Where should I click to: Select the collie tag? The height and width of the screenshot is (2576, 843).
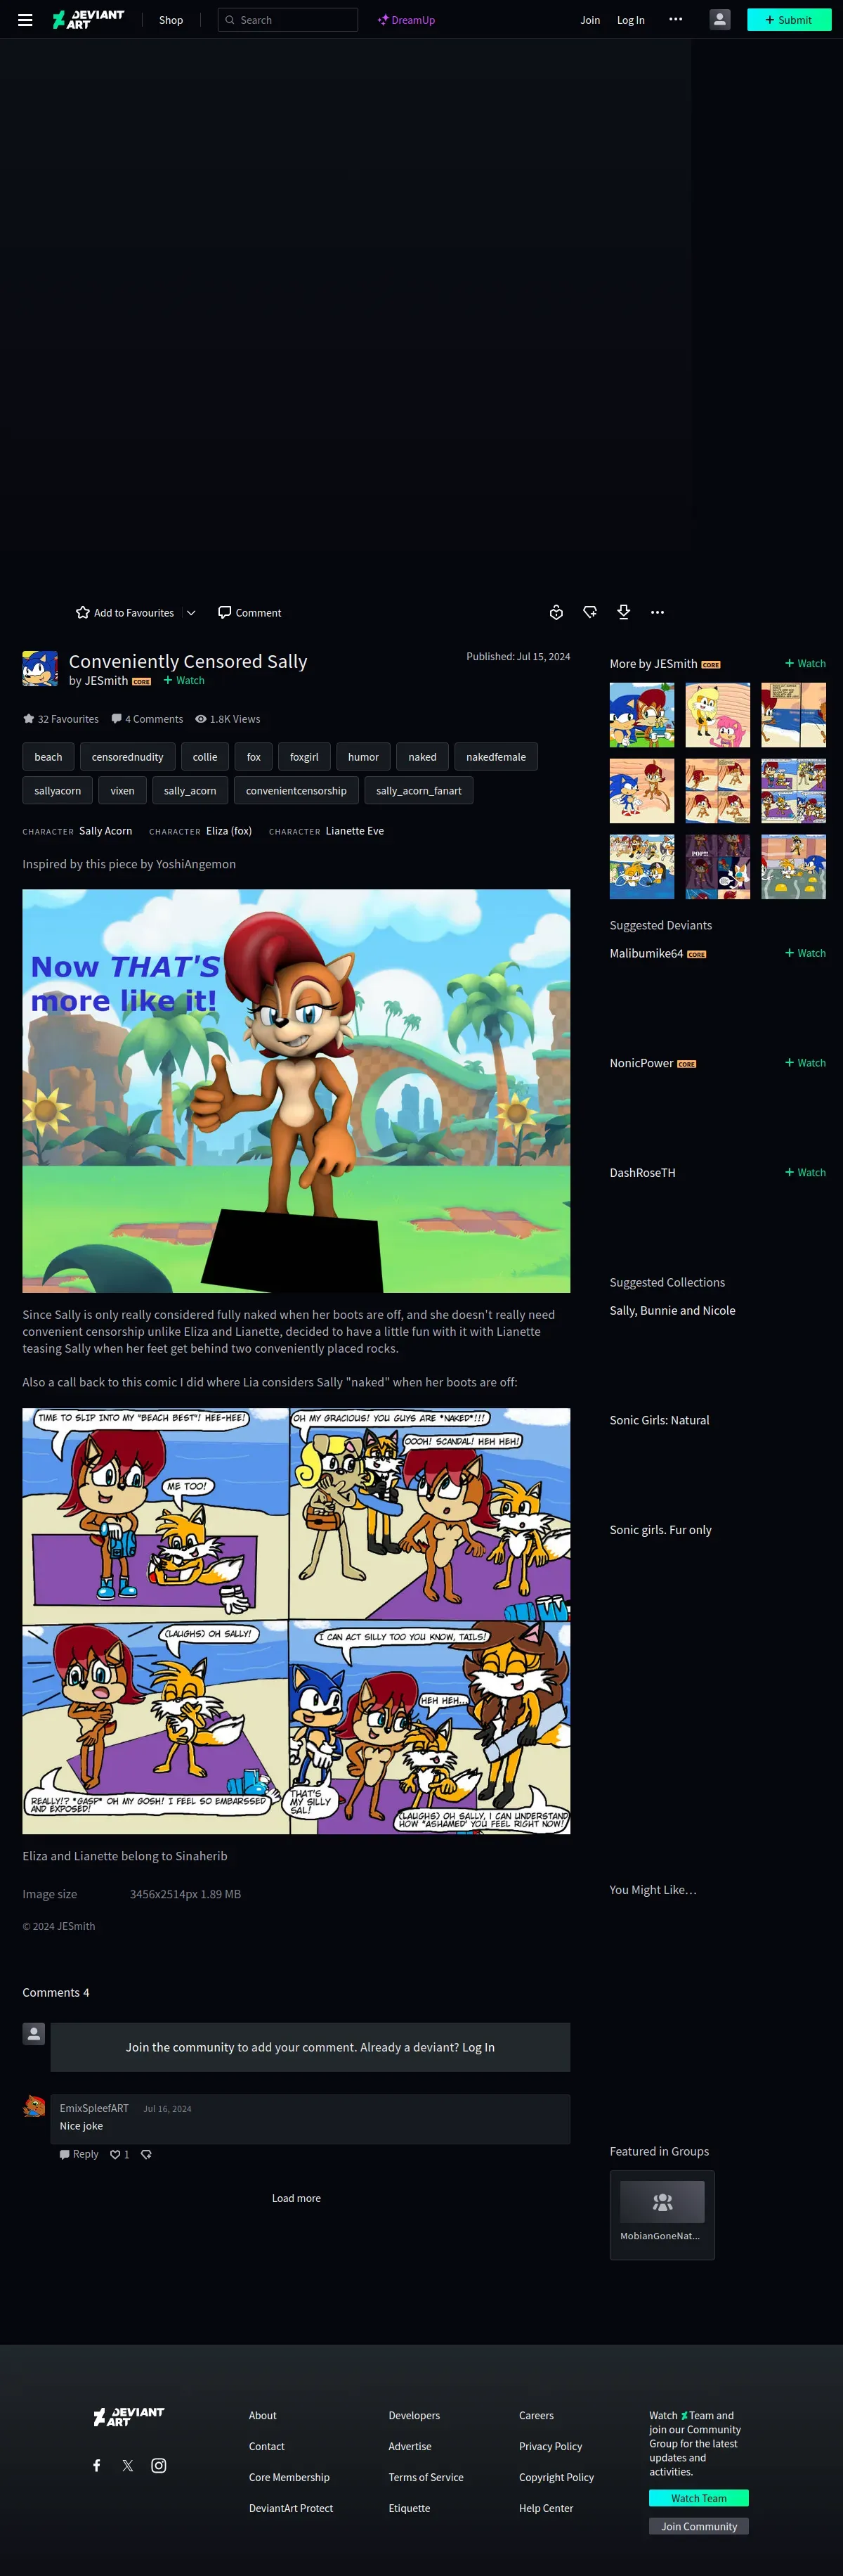pyautogui.click(x=204, y=757)
